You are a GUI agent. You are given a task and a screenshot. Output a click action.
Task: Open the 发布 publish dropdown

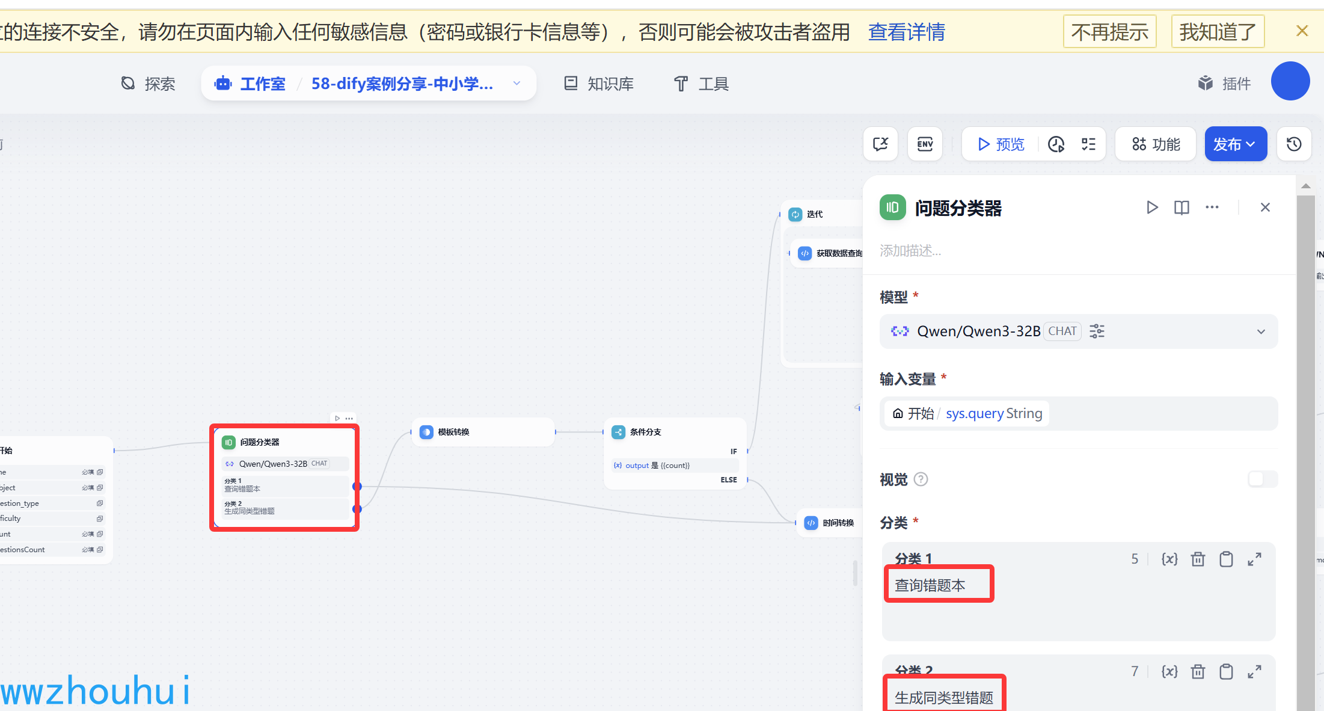pyautogui.click(x=1235, y=144)
